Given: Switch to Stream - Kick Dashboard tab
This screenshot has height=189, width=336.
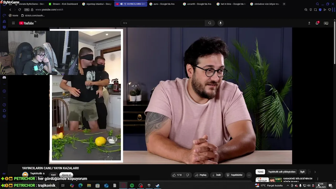Looking at the screenshot, I should [63, 4].
